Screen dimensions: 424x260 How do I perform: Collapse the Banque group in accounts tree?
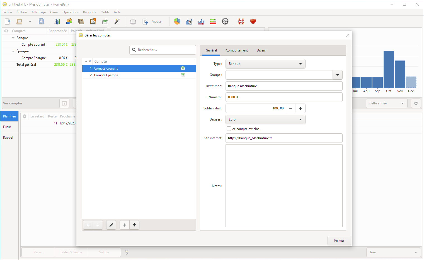pos(13,38)
